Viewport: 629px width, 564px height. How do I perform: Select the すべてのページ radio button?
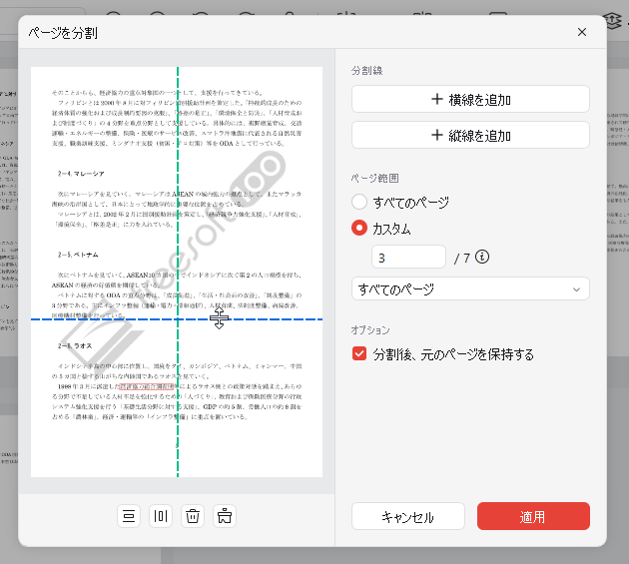[x=359, y=202]
